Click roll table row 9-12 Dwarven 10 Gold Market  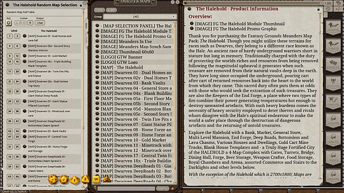(43, 56)
